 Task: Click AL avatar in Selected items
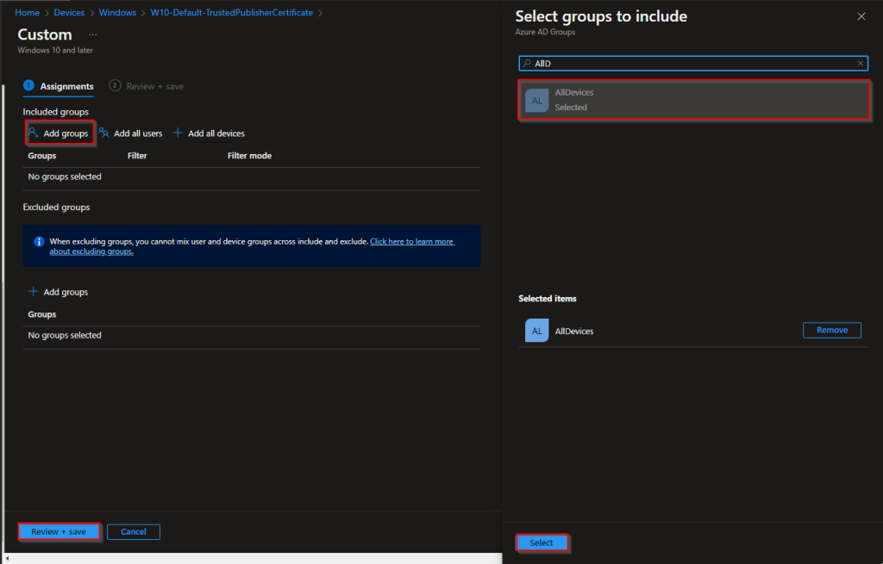click(x=537, y=331)
